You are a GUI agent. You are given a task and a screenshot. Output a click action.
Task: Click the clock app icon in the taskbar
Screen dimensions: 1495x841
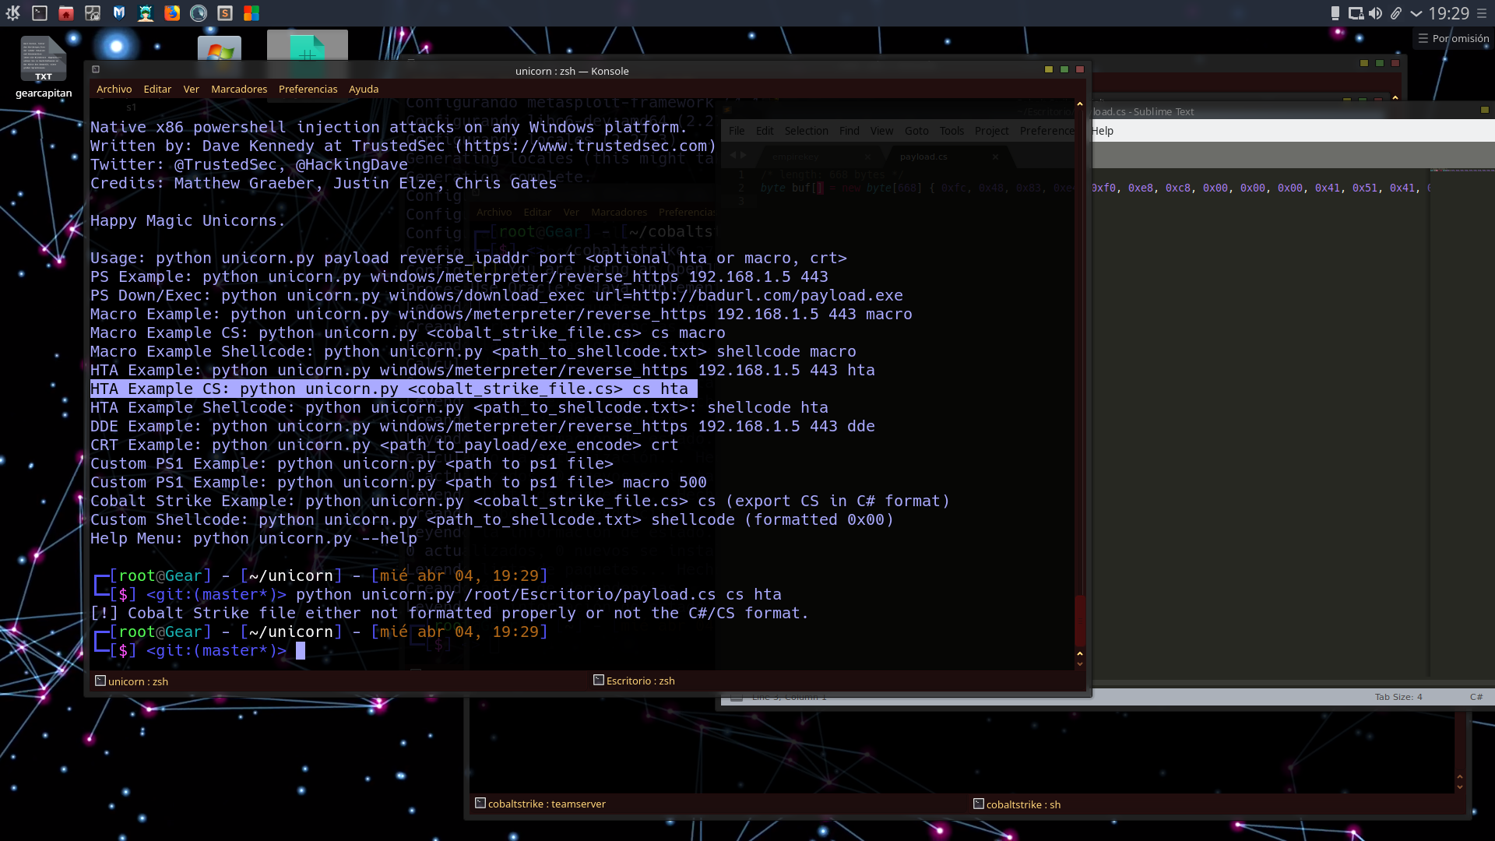[x=199, y=12]
